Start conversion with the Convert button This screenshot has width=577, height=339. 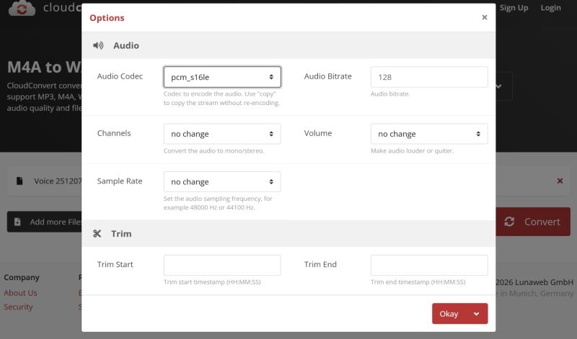(x=533, y=222)
